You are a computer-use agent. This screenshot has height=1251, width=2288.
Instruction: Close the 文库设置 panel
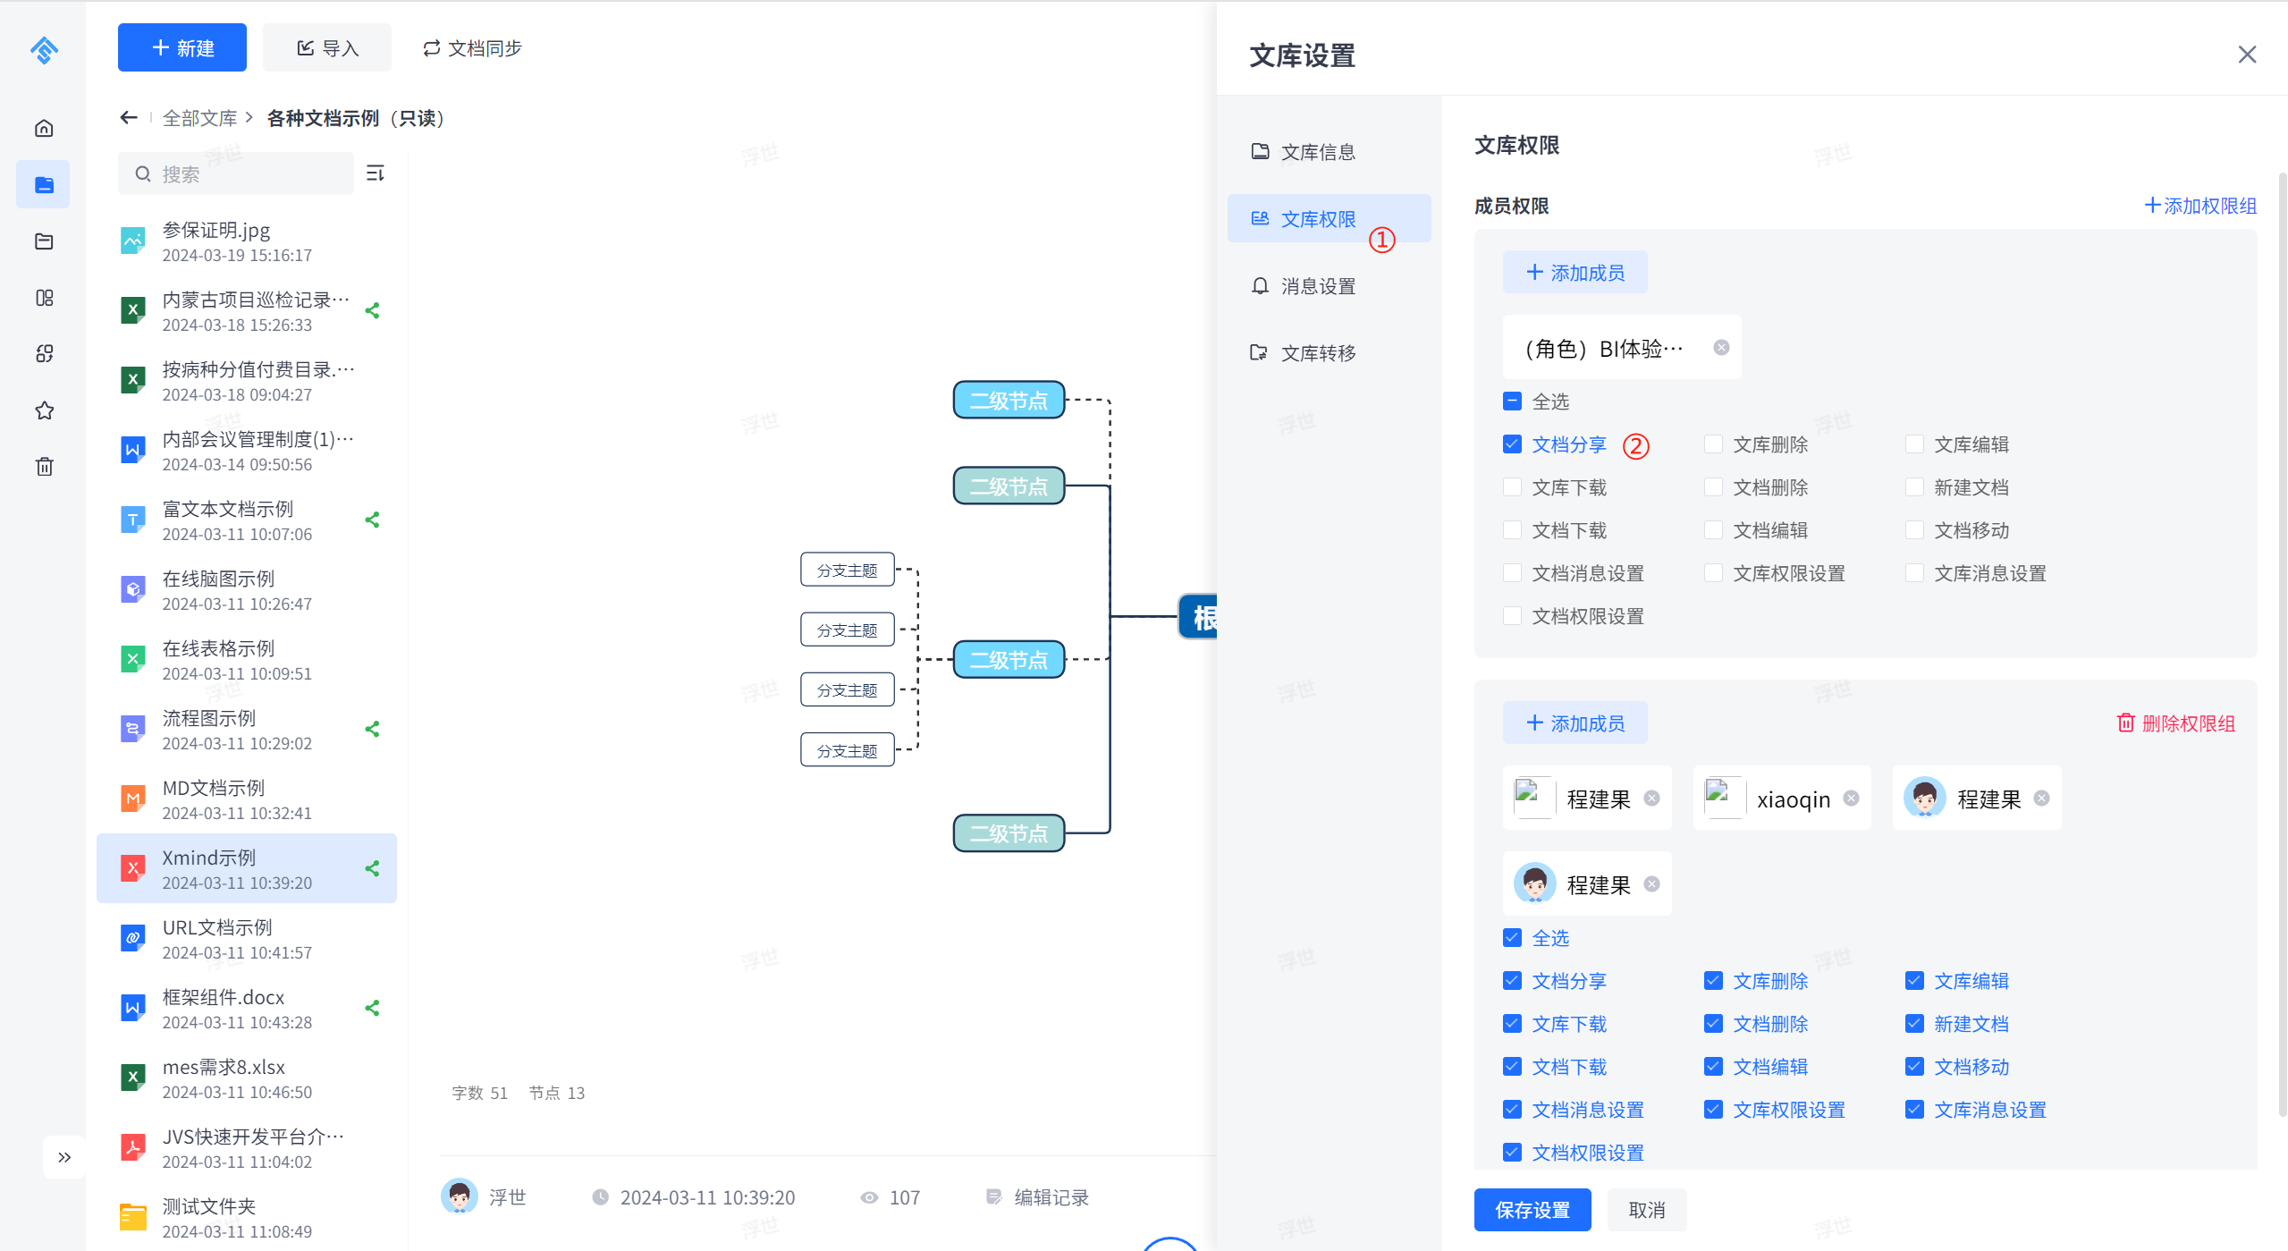click(2247, 55)
